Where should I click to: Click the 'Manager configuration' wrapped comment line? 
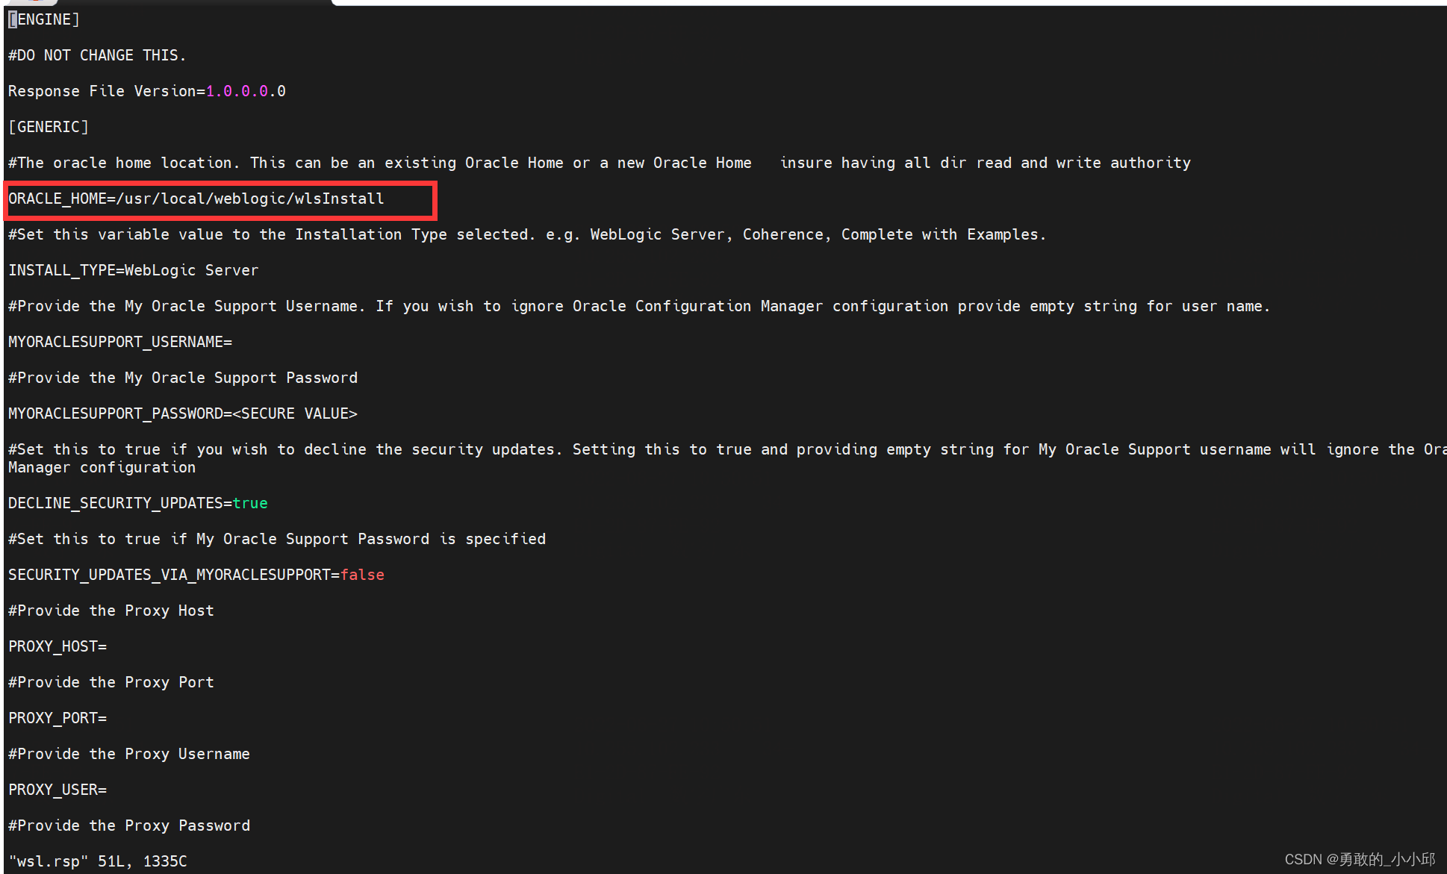pos(102,467)
